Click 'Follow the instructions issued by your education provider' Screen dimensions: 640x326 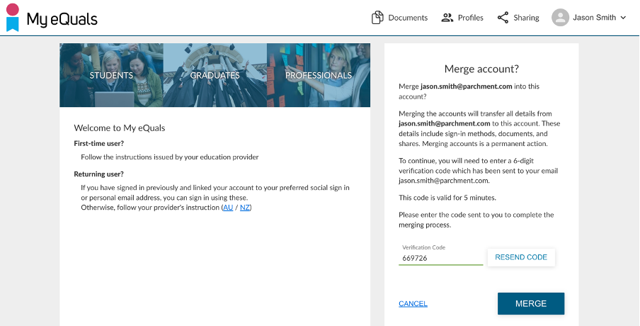click(x=170, y=157)
